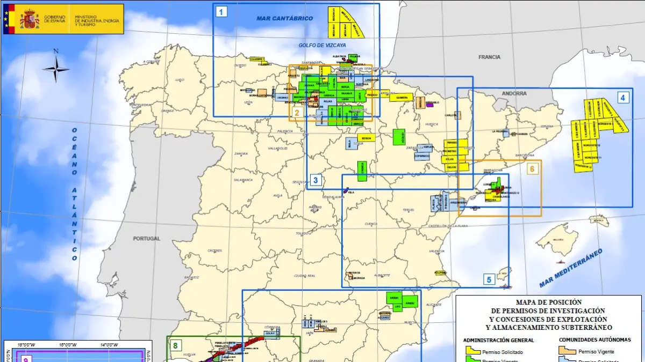Viewport: 645px width, 362px height.
Task: Select orange inset number 6 label
Action: tap(532, 169)
